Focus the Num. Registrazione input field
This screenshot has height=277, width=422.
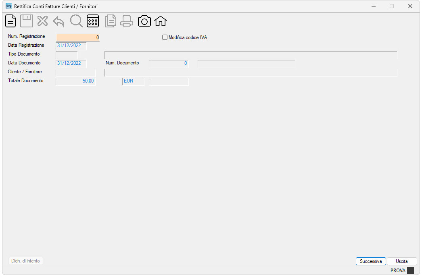[78, 37]
